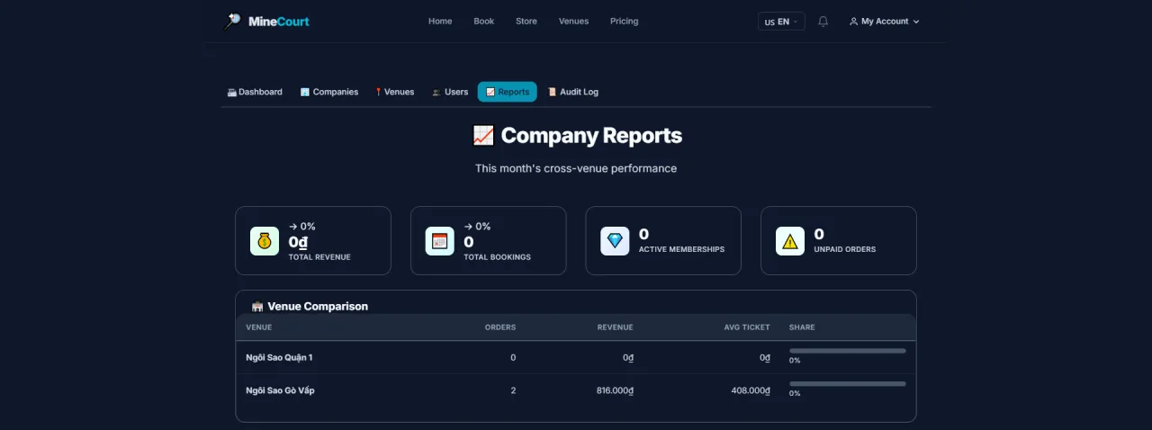The width and height of the screenshot is (1152, 430).
Task: Click the VENUE column header
Action: coord(259,327)
